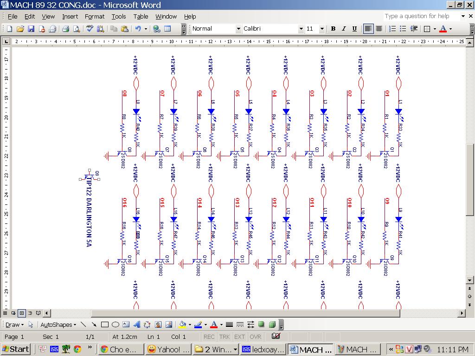
Task: Toggle Italic formatting
Action: click(344, 29)
